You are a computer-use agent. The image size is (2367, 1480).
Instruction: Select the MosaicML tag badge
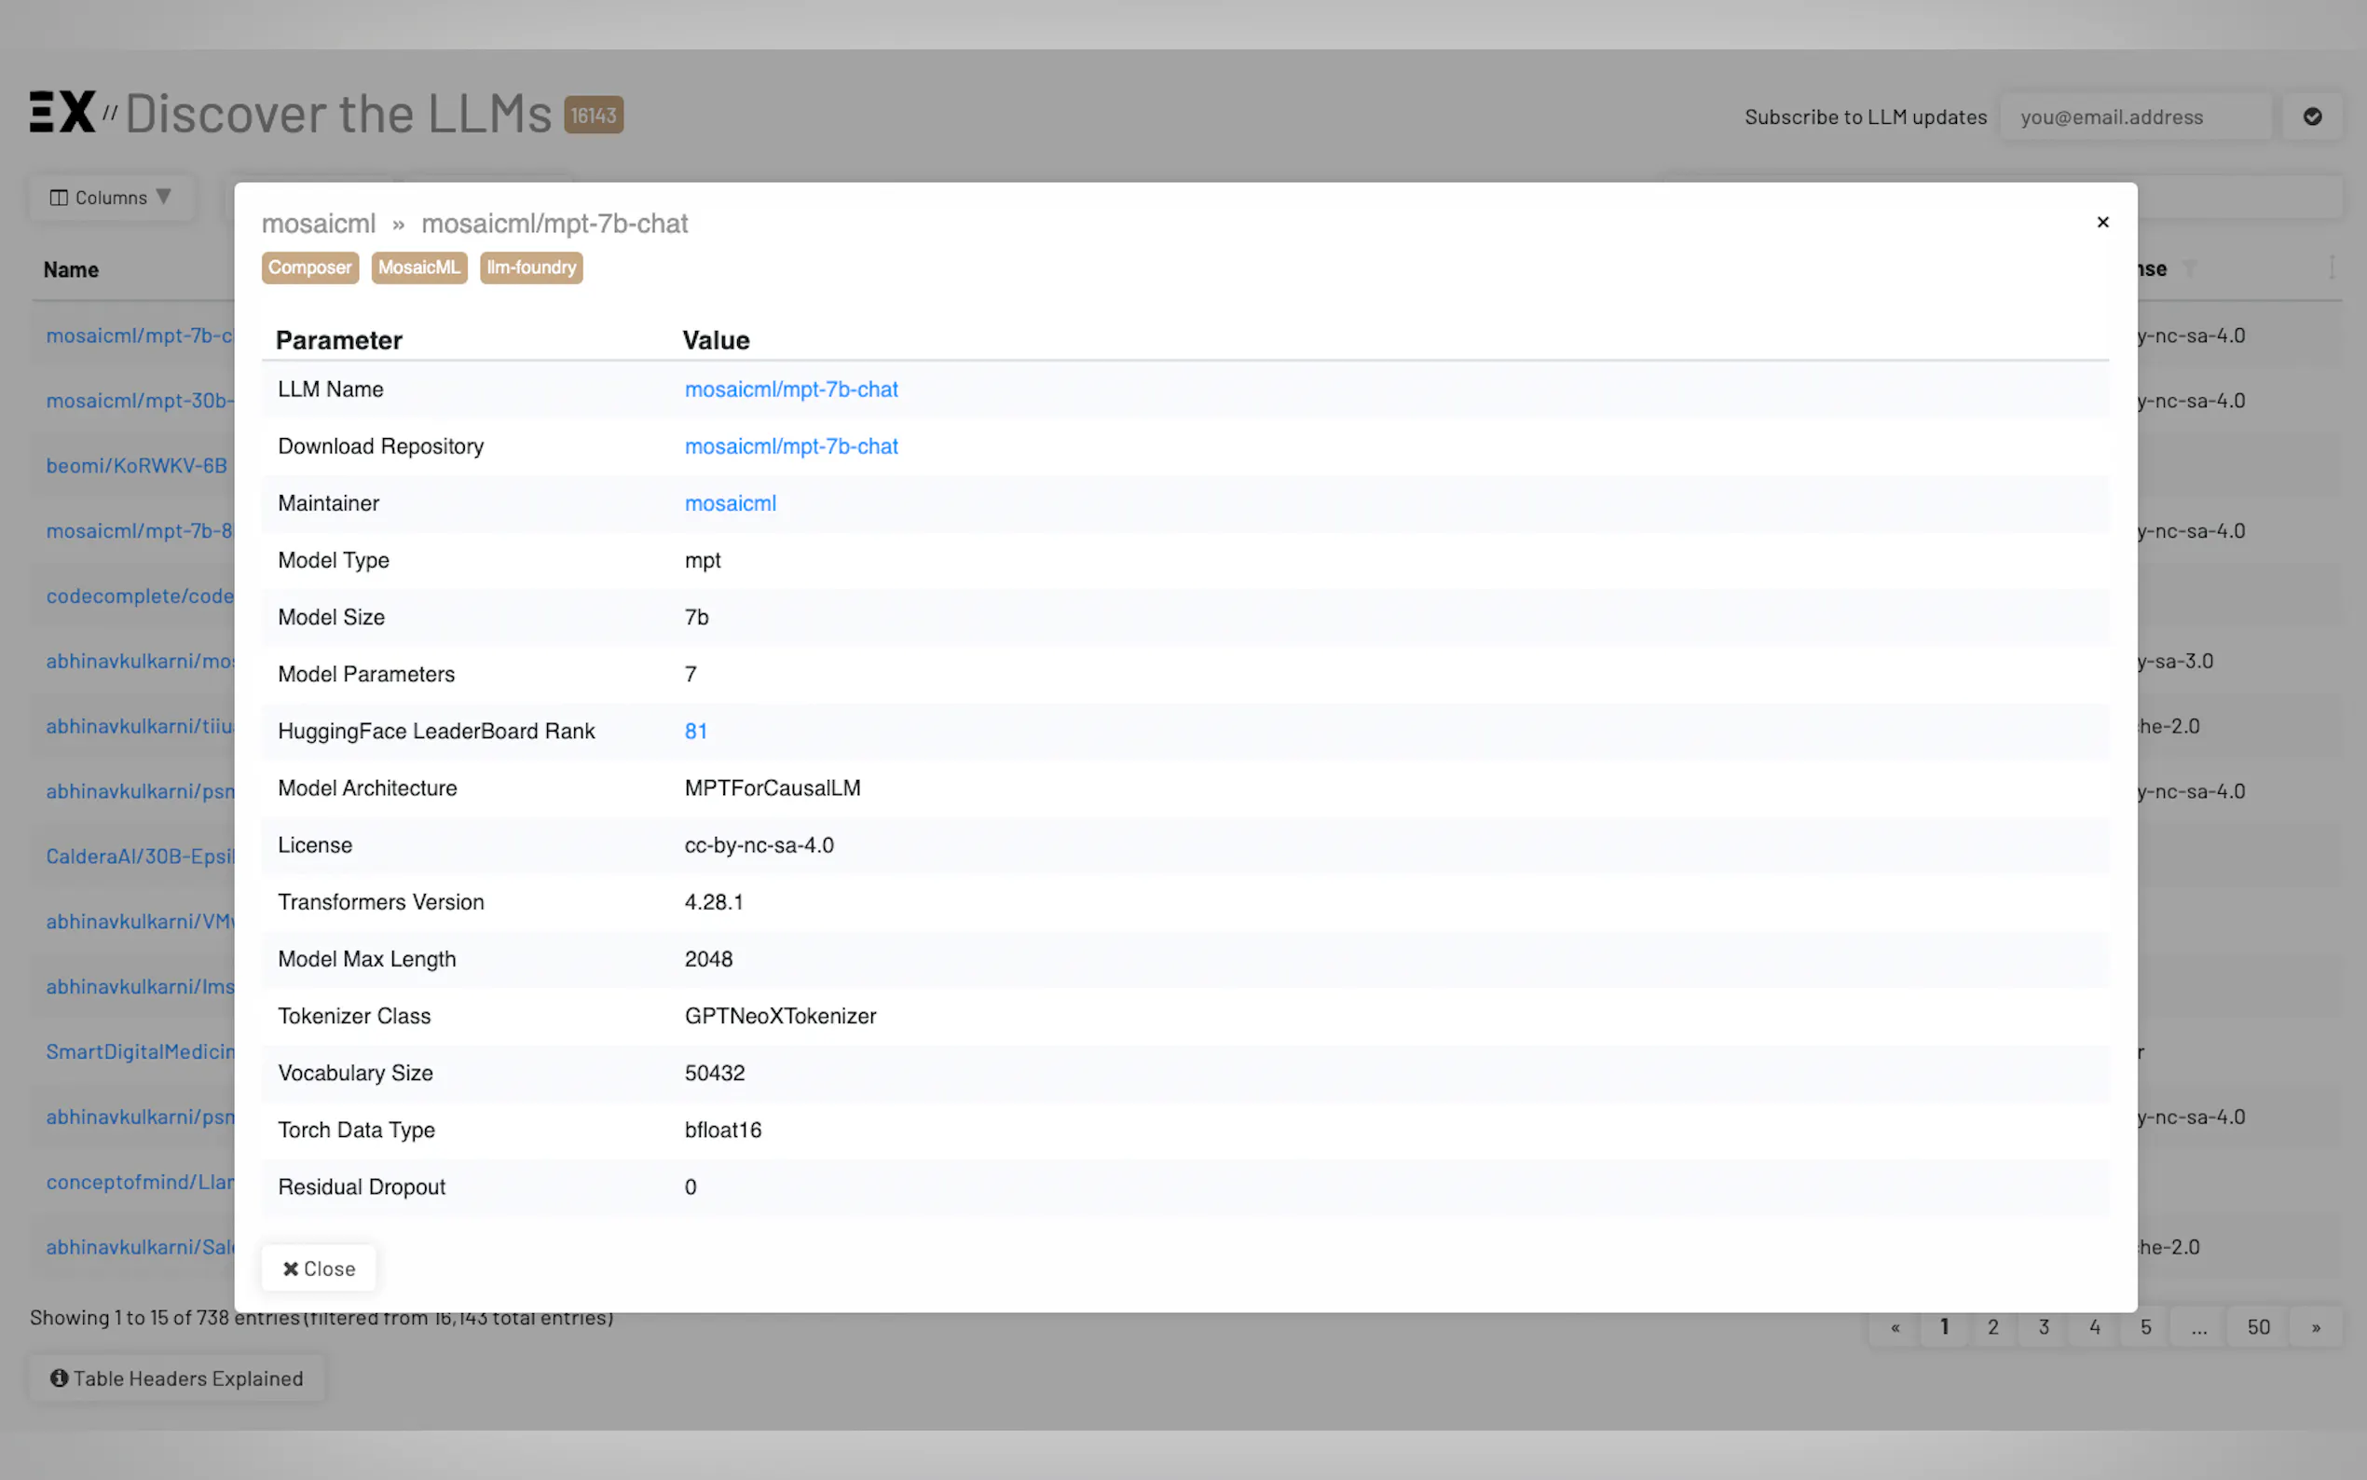tap(418, 267)
